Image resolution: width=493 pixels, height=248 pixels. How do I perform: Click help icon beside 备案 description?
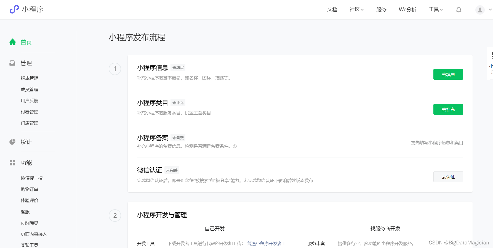point(235,146)
